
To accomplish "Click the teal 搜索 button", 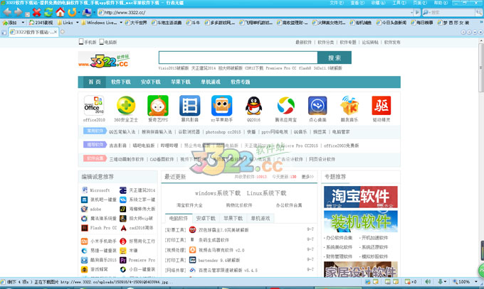I will [x=335, y=58].
